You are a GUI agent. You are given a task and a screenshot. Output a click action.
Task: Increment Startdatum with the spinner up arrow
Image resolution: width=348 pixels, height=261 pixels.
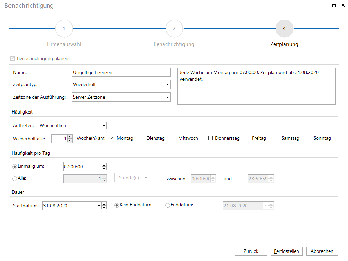[x=104, y=204]
